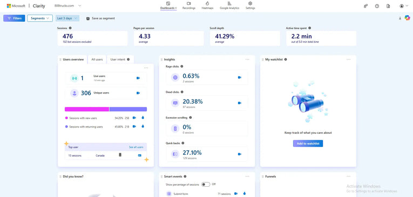The width and height of the screenshot is (413, 197).
Task: Open Funnels card options menu
Action: pos(348,176)
